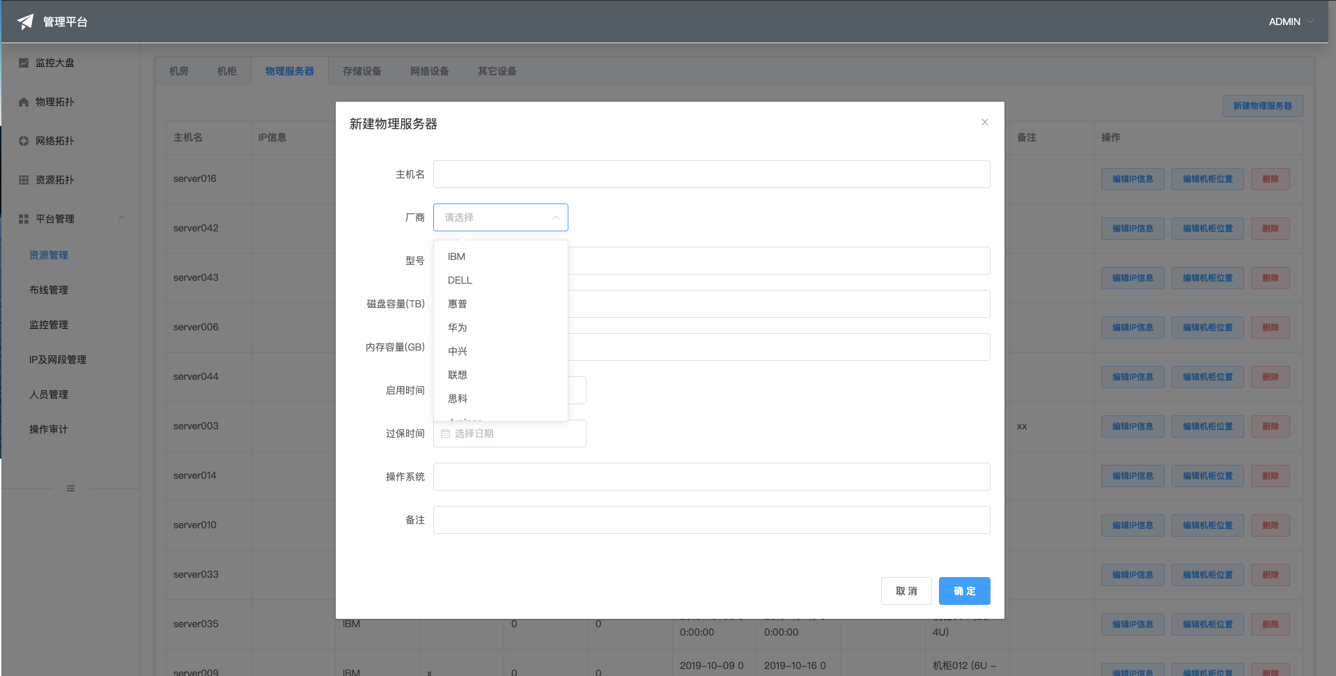Collapse the 平台管理 menu chevron
Image resolution: width=1336 pixels, height=676 pixels.
(122, 218)
